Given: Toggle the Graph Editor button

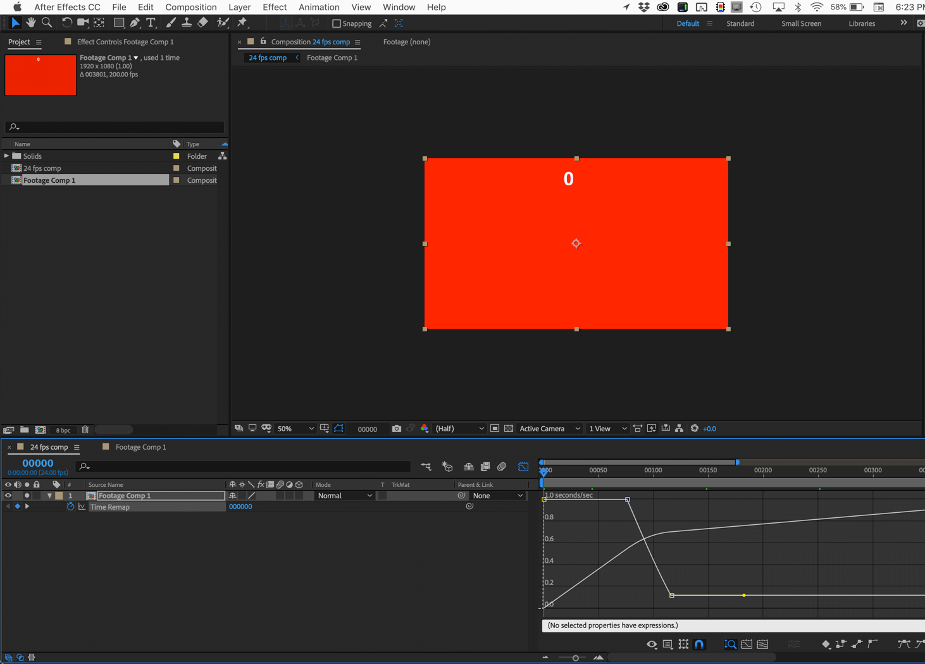Looking at the screenshot, I should click(x=523, y=467).
